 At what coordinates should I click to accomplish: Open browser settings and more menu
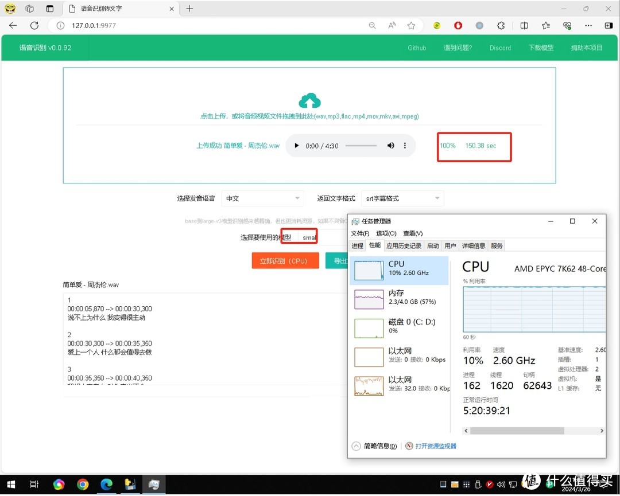point(588,26)
